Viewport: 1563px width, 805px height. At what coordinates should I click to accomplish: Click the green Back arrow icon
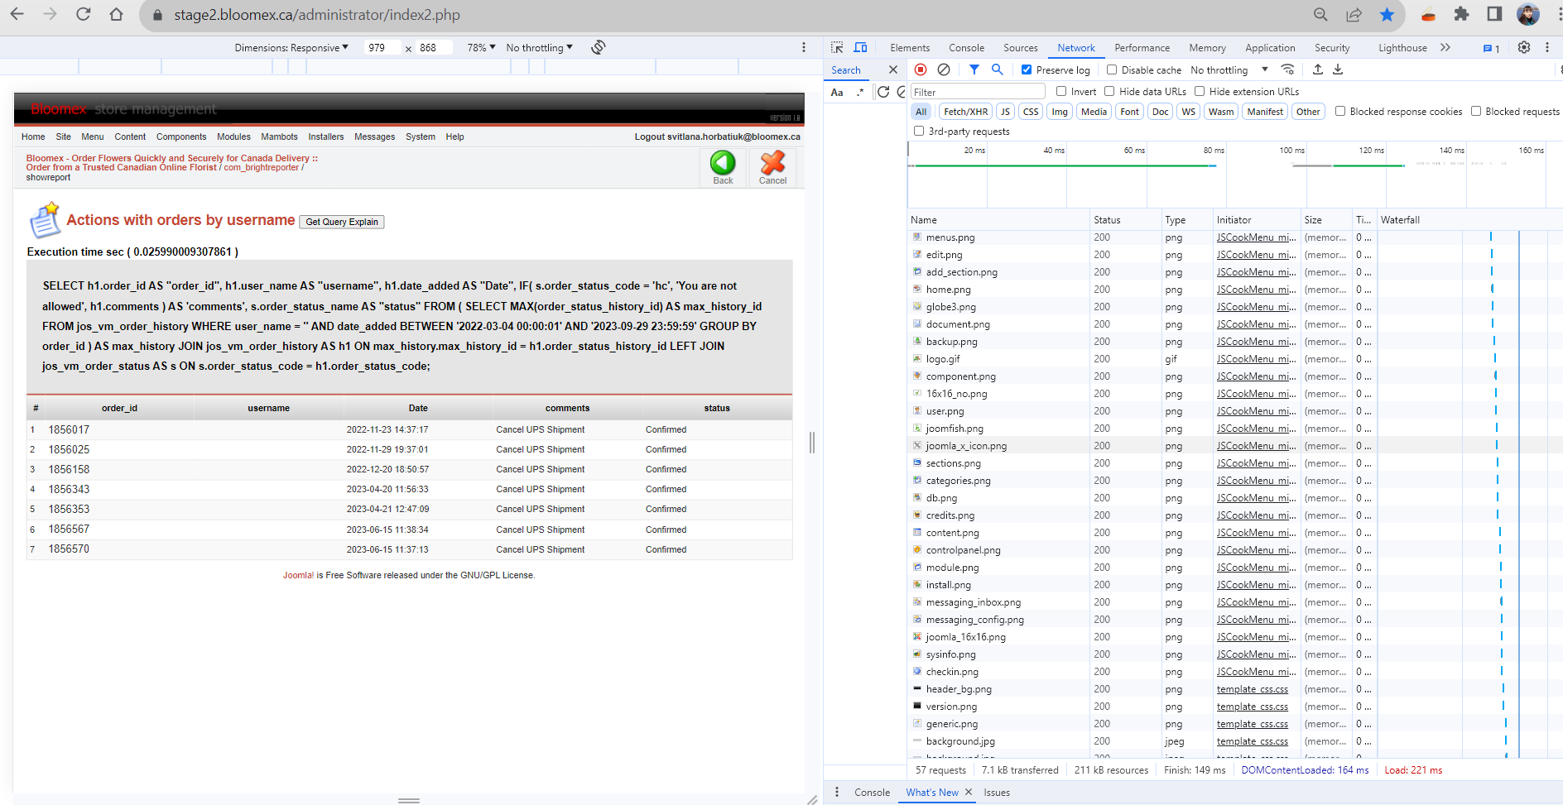[723, 163]
